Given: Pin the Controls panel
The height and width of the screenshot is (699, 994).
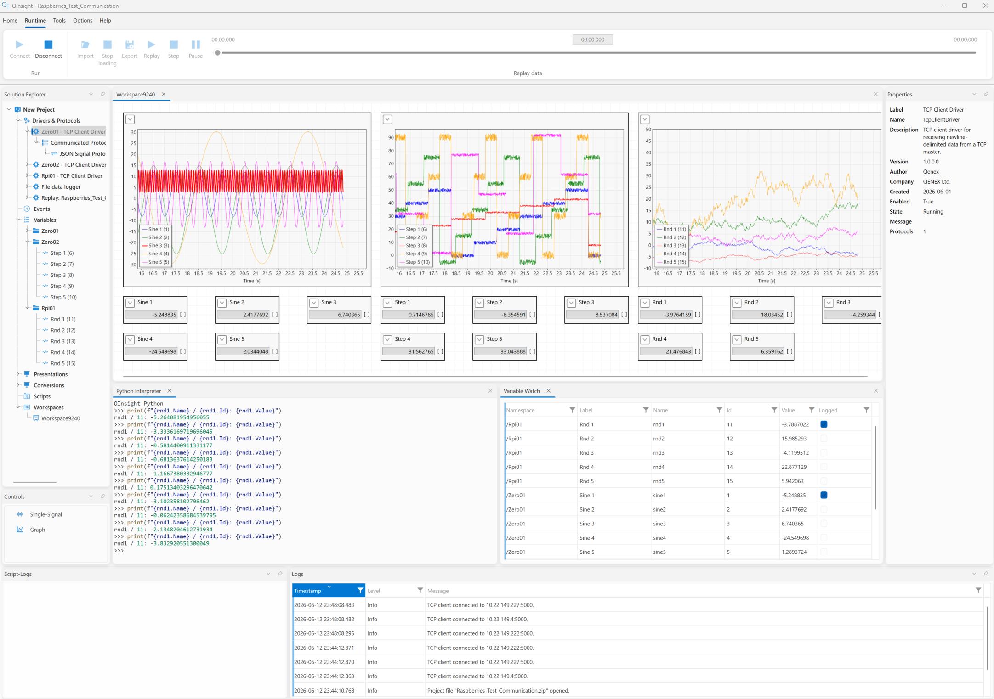Looking at the screenshot, I should point(103,496).
